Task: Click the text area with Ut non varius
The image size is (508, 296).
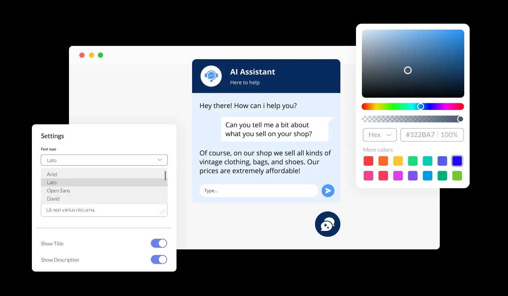Action: coord(104,210)
